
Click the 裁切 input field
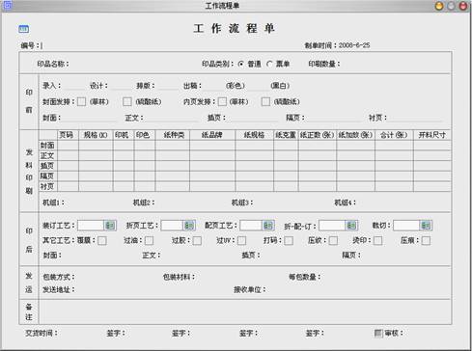click(406, 226)
